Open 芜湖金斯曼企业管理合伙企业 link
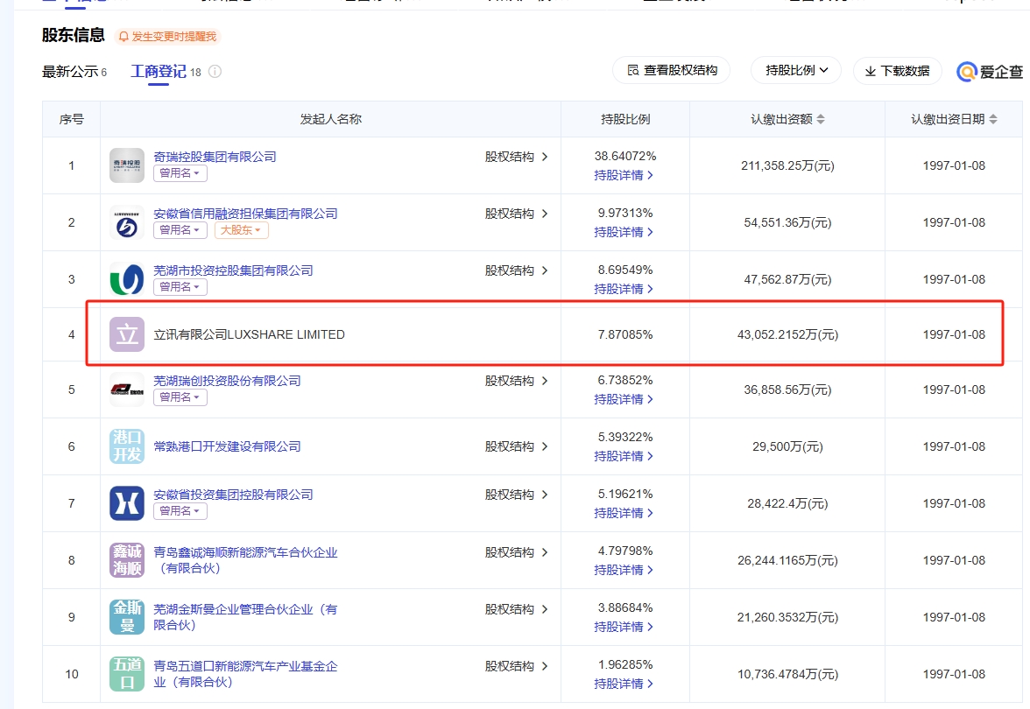1030x709 pixels. 245,617
